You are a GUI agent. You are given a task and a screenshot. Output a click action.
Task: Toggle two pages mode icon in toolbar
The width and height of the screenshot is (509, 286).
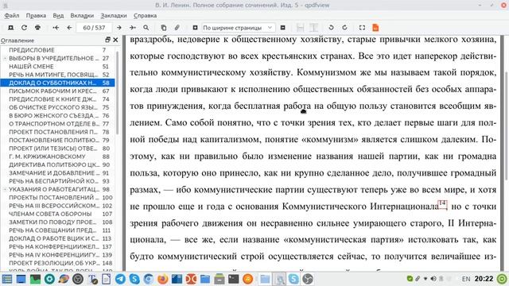click(313, 28)
